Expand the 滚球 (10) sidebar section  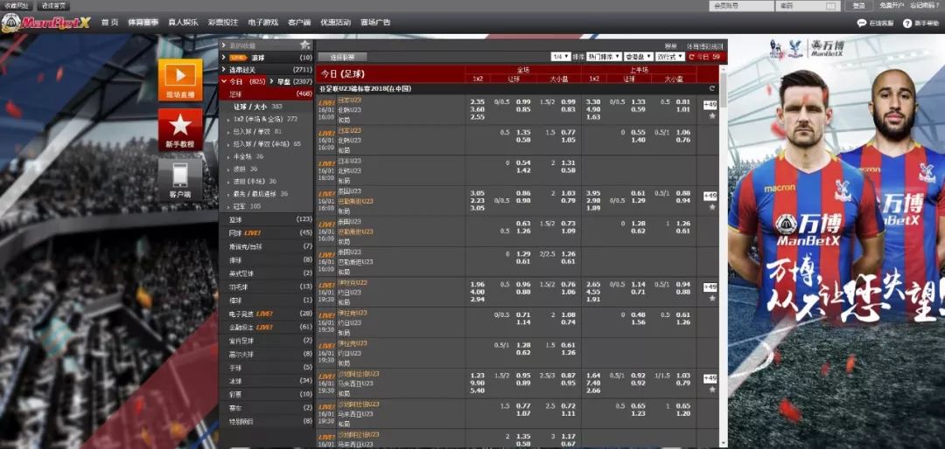click(266, 58)
